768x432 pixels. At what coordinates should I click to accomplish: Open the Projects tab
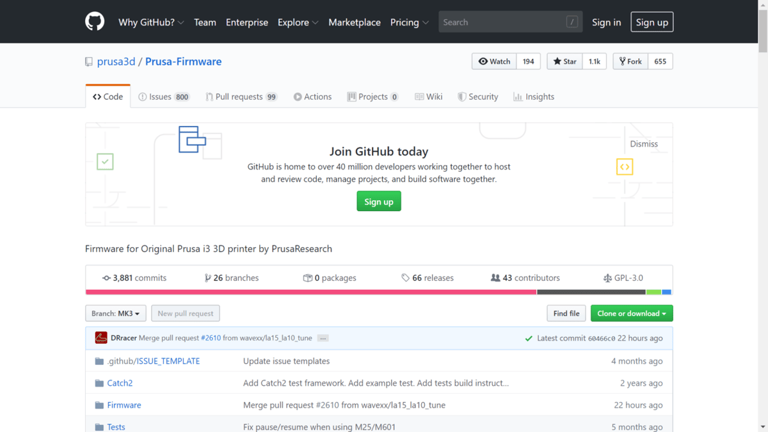(x=373, y=97)
